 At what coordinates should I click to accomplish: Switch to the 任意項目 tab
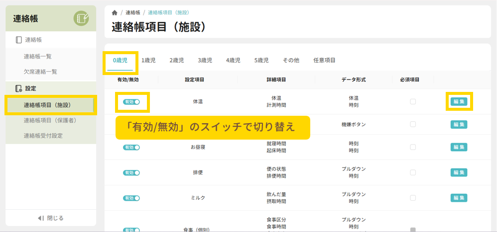tap(324, 60)
